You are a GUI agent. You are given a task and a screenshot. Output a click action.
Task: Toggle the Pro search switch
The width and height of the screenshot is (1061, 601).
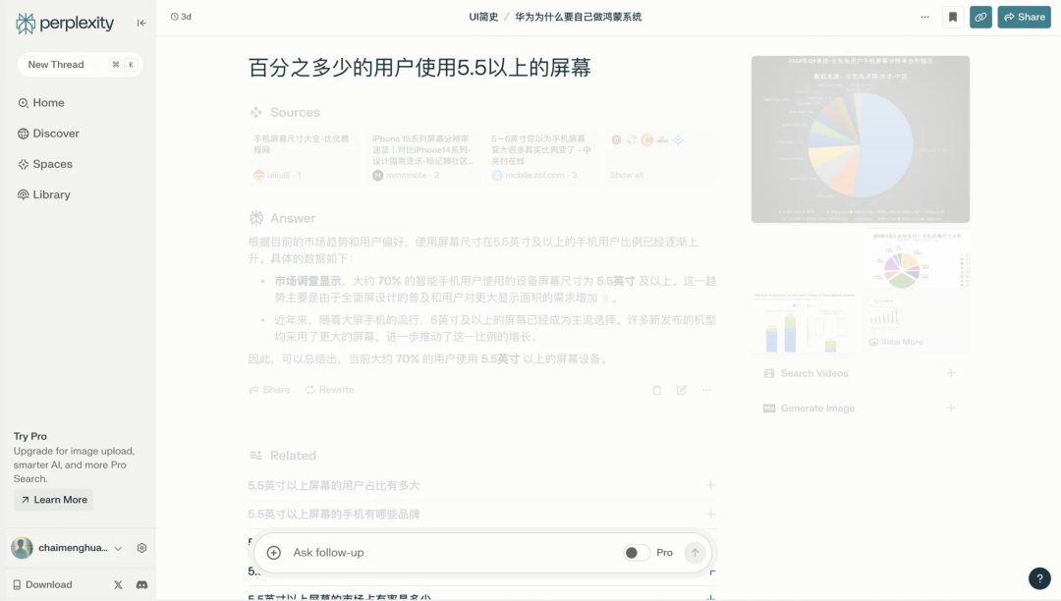tap(636, 553)
